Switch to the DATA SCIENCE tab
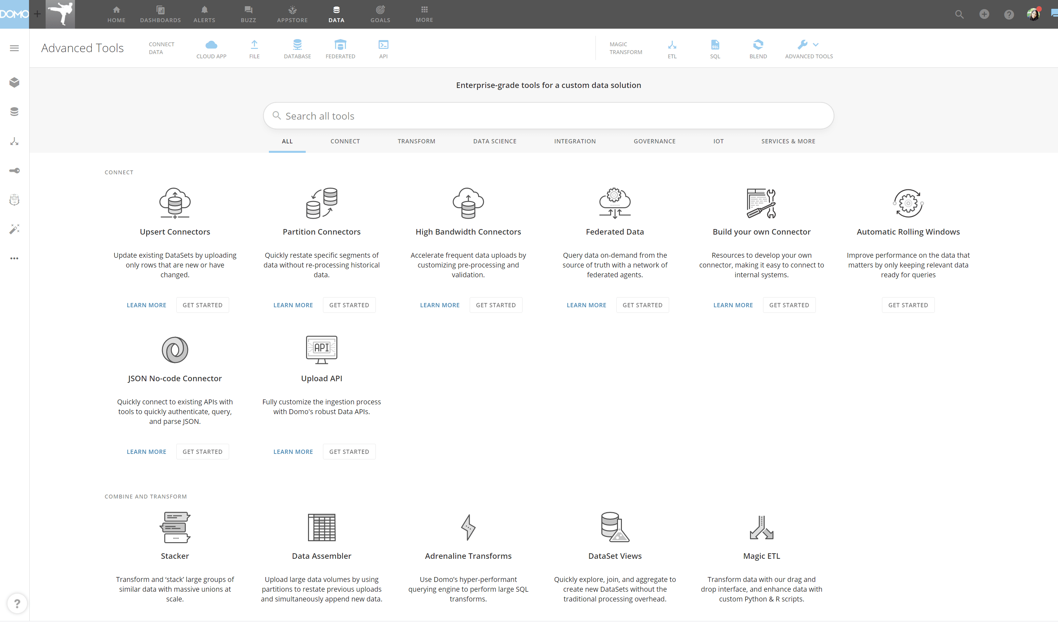Image resolution: width=1058 pixels, height=622 pixels. 494,141
